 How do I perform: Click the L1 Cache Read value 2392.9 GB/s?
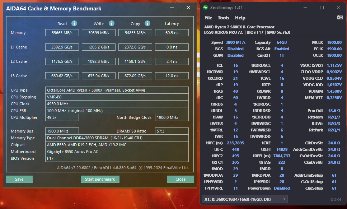pyautogui.click(x=62, y=47)
